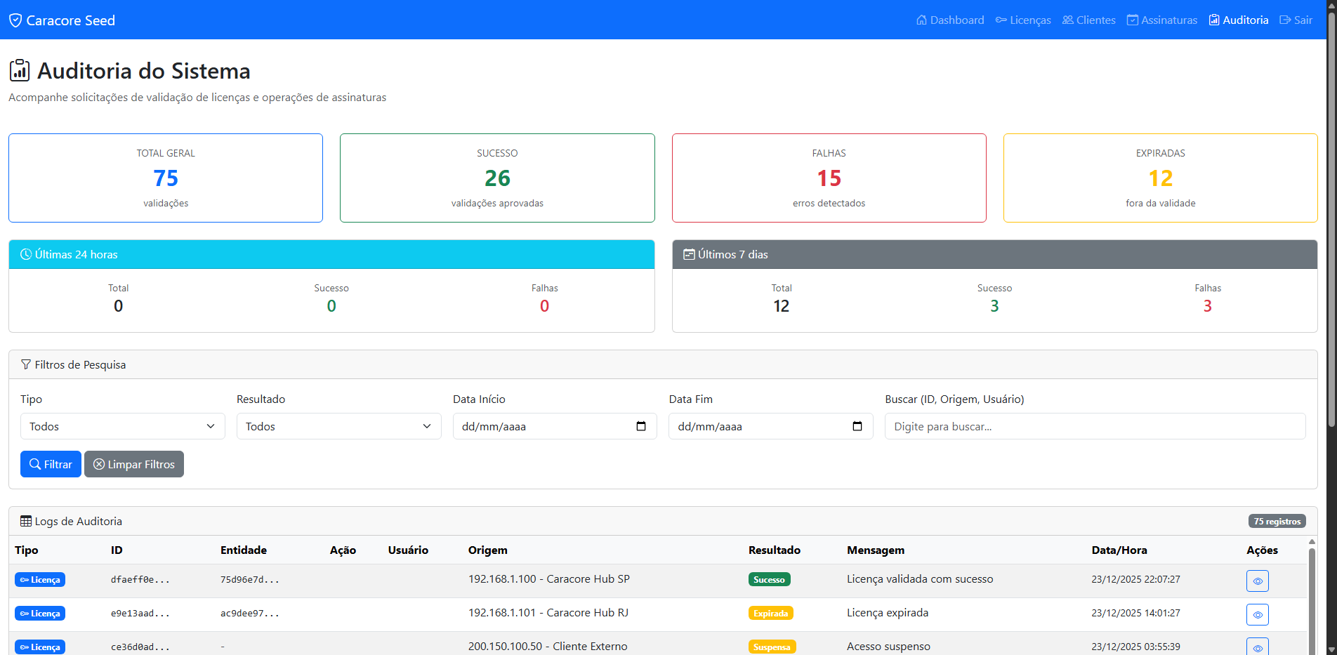
Task: Click the Limpar Filtros button
Action: [134, 464]
